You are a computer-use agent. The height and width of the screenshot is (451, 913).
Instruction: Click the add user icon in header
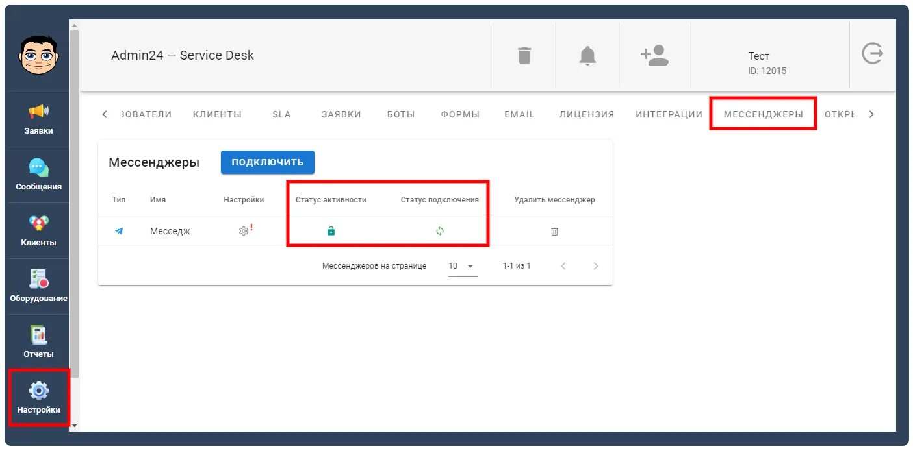655,55
